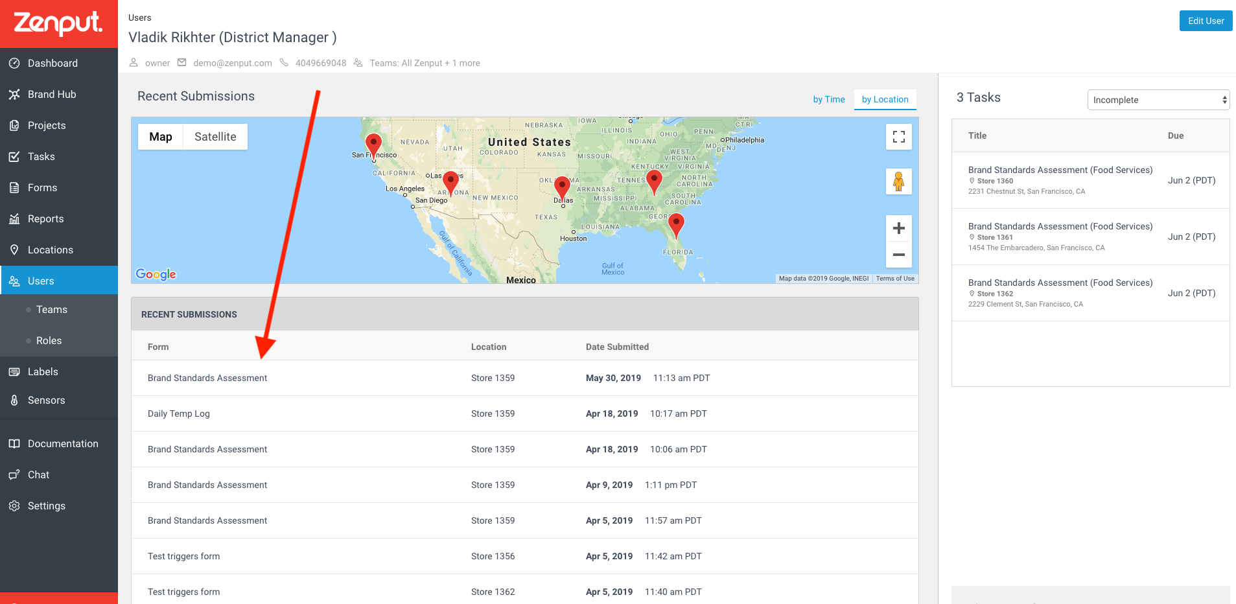Open the Dashboard sidebar icon

[x=14, y=63]
